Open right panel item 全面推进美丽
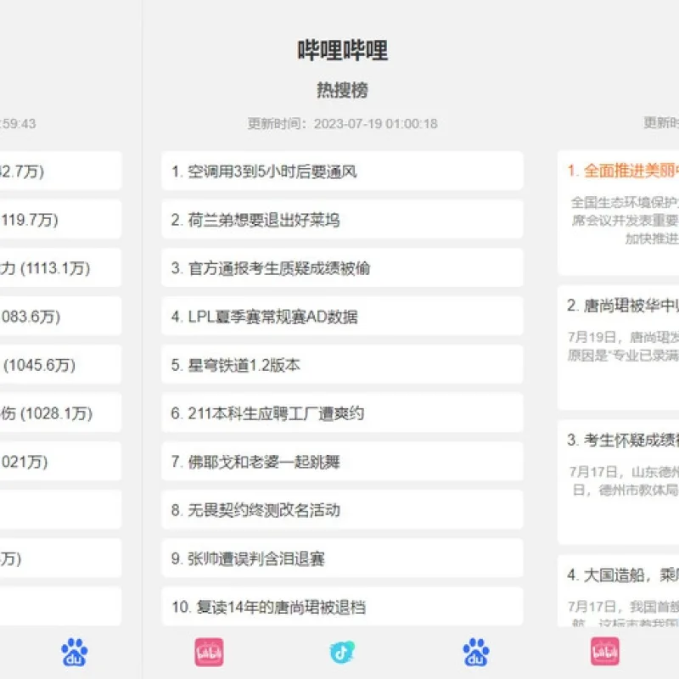 pos(618,213)
